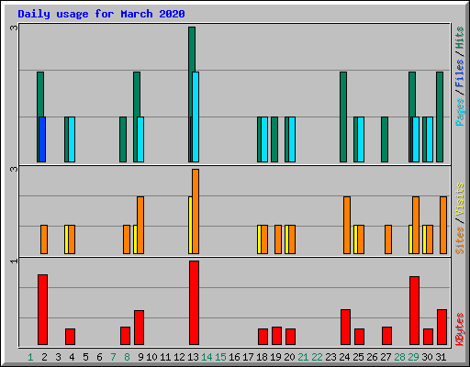Click the Hits legend label at top right
The height and width of the screenshot is (367, 470).
pos(460,38)
